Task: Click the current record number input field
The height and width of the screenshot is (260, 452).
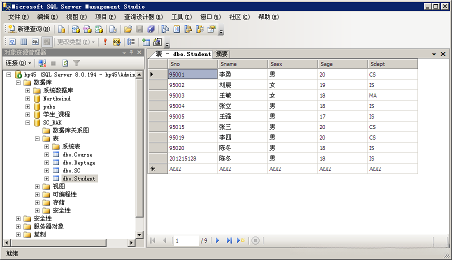Action: coord(186,240)
